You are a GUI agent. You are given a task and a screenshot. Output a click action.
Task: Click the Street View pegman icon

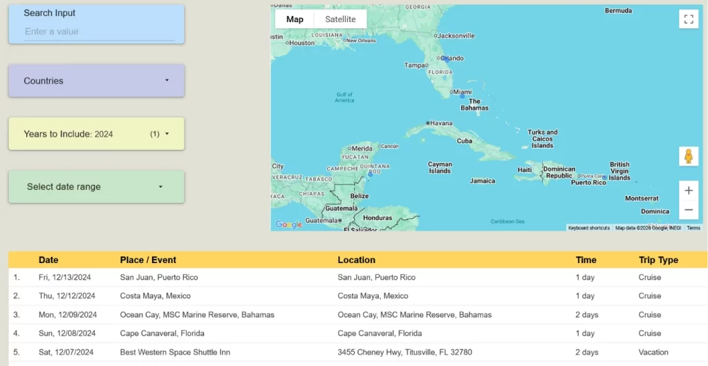pyautogui.click(x=689, y=156)
